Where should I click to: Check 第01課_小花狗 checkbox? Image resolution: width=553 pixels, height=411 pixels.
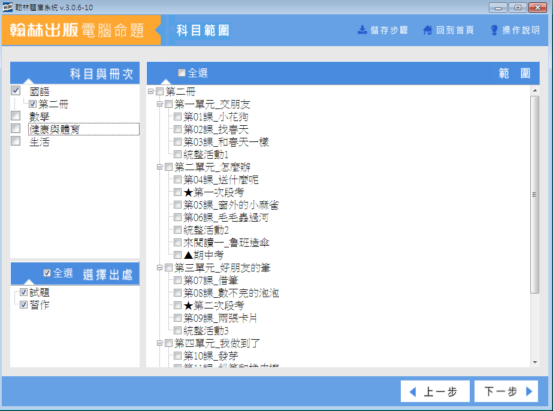(178, 116)
